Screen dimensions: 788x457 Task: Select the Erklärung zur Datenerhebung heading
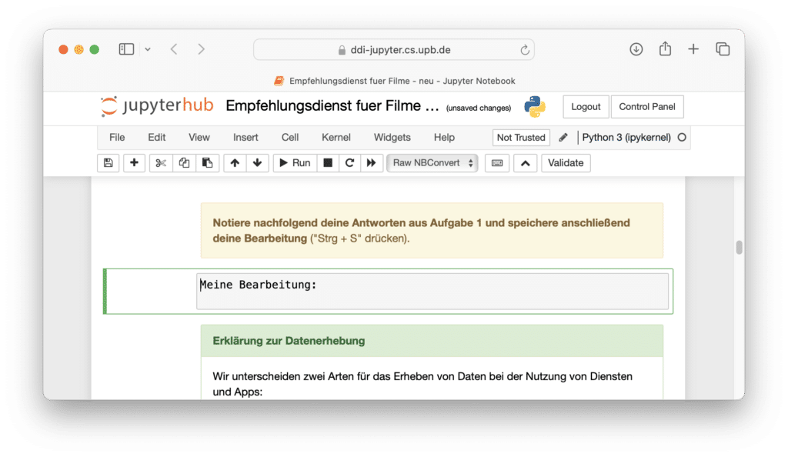tap(289, 341)
